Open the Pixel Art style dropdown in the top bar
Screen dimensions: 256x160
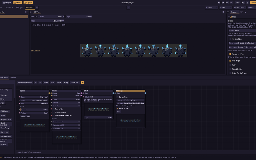pos(240,8)
